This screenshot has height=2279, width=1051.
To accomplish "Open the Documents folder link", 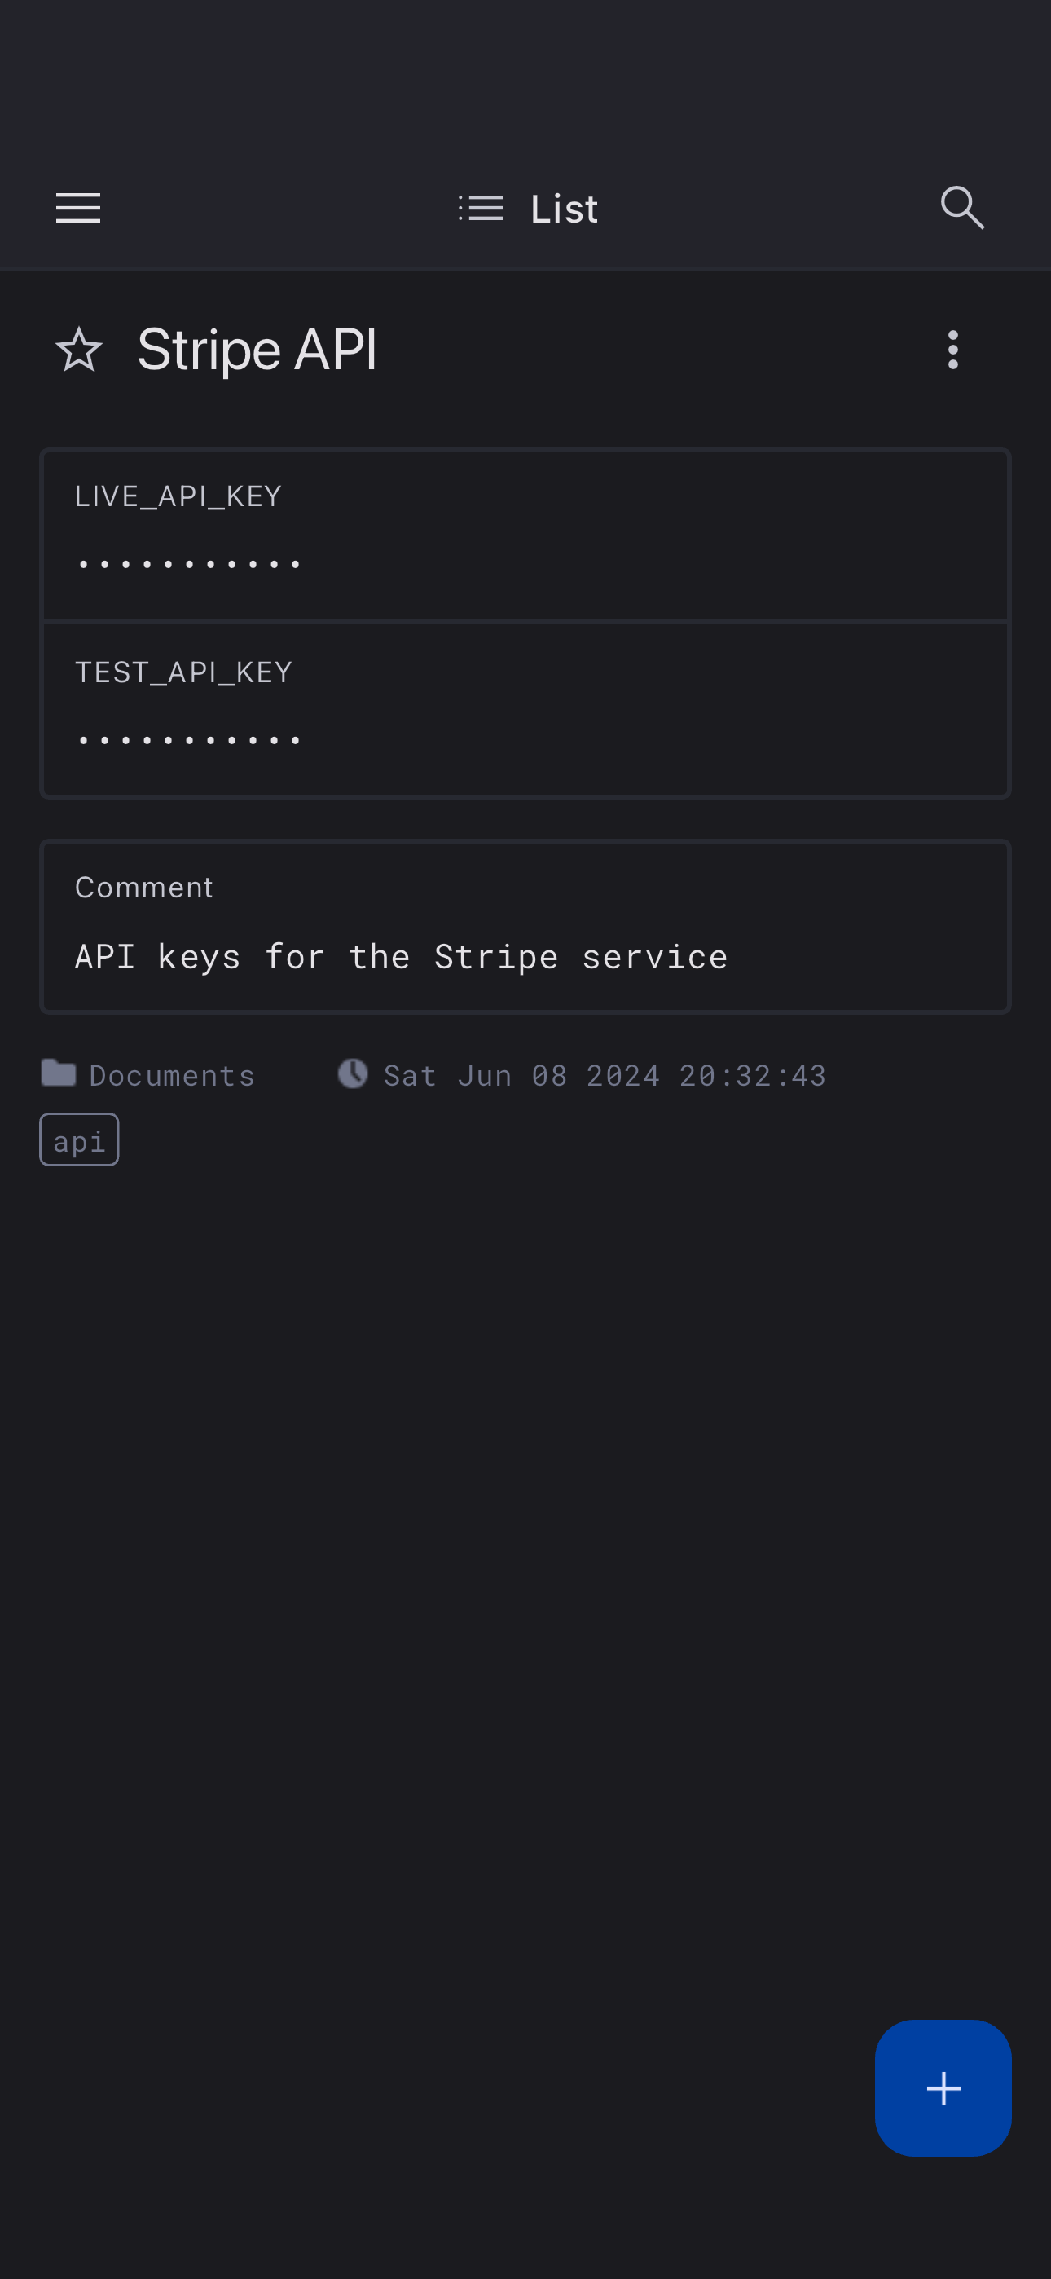I will (x=172, y=1075).
